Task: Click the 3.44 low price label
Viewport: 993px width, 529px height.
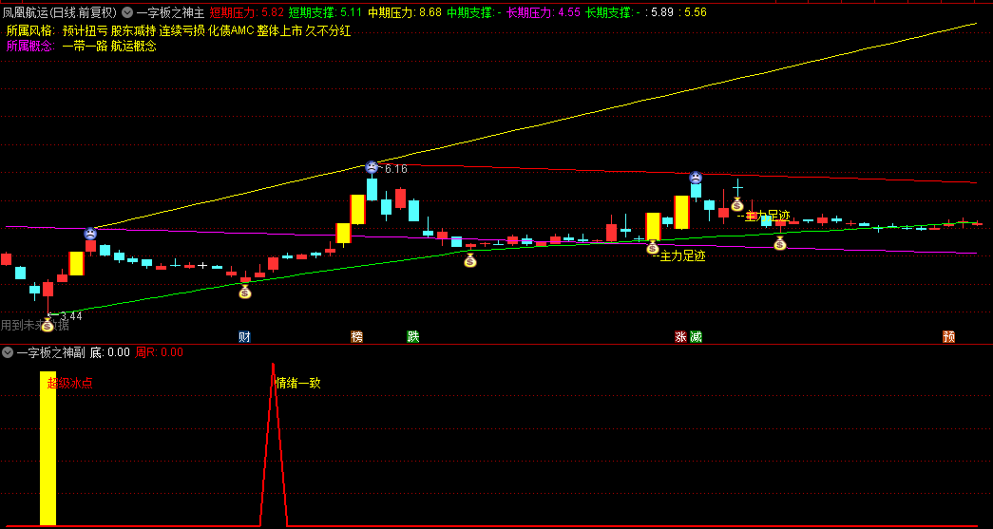Action: click(71, 315)
